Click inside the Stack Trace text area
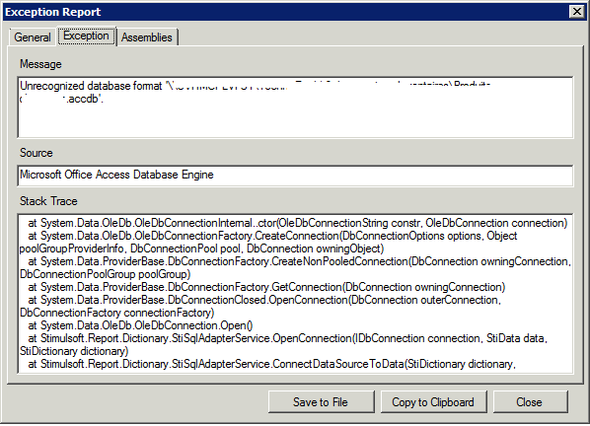Image resolution: width=590 pixels, height=426 pixels. tap(295, 294)
